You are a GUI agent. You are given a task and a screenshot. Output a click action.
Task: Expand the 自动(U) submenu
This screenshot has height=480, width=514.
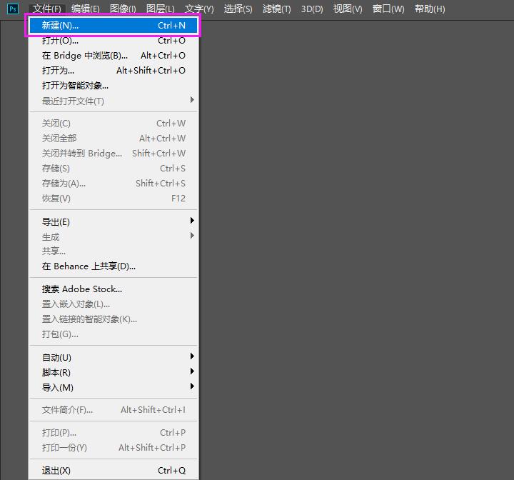[x=114, y=357]
